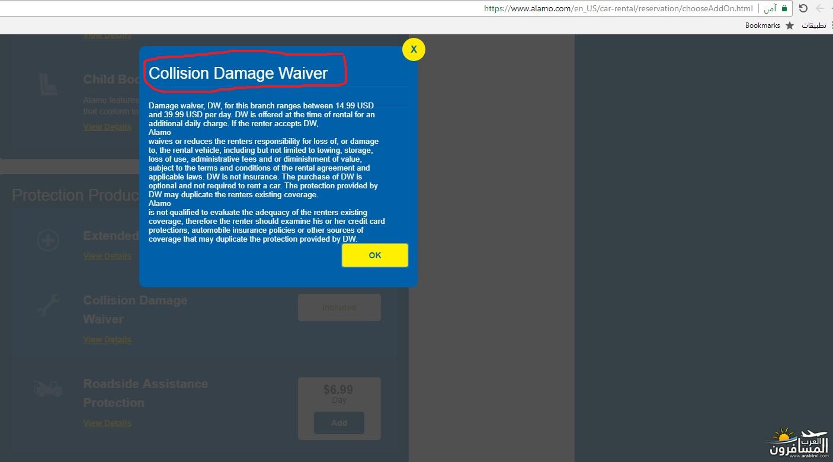The image size is (833, 462).
Task: Add Roadside Assistance Protection
Action: click(339, 423)
